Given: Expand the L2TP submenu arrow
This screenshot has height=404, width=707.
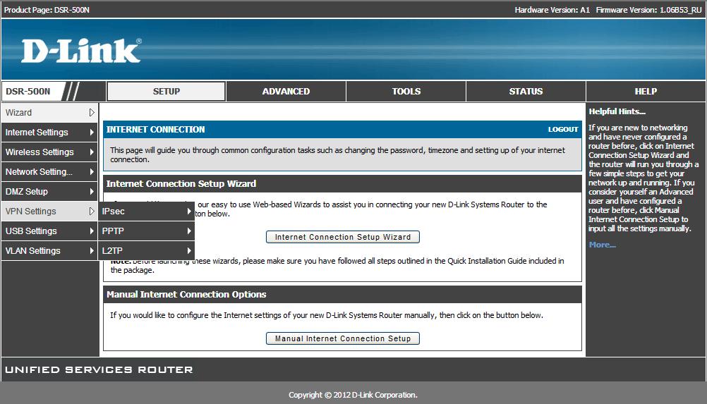Looking at the screenshot, I should [189, 251].
